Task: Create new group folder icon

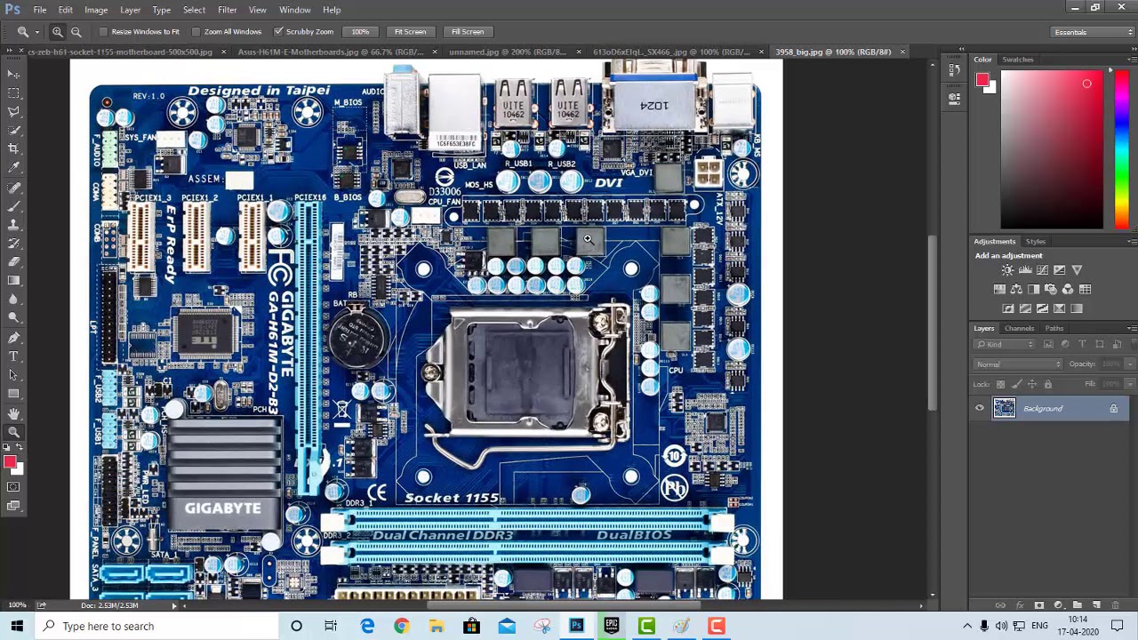Action: pos(1078,605)
